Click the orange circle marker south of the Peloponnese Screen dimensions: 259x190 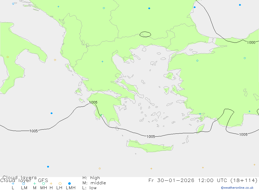[x=100, y=168]
